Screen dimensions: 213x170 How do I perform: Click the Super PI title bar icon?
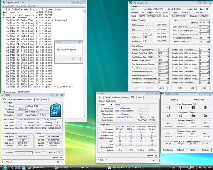point(4,2)
